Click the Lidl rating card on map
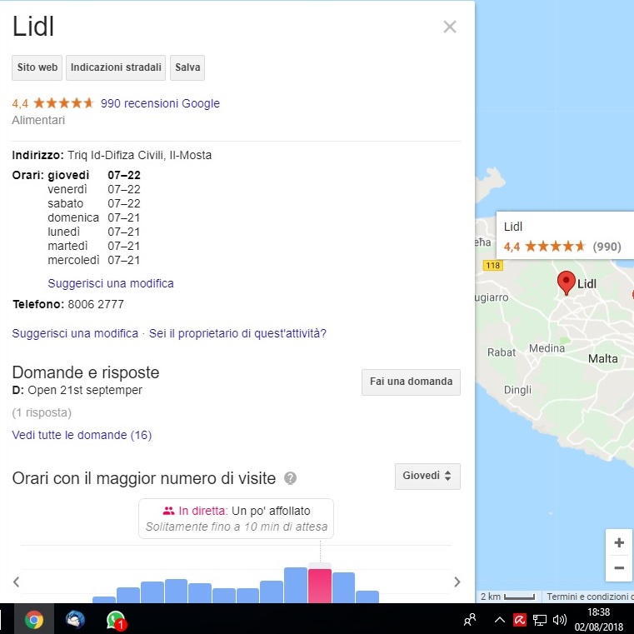 (565, 237)
